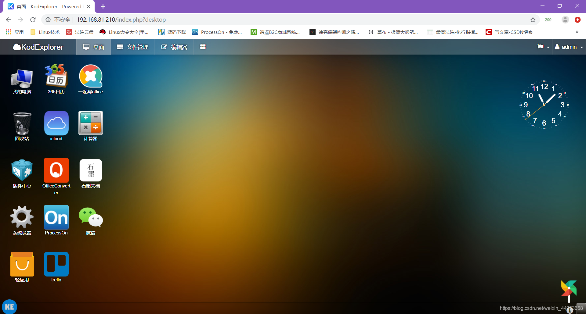
Task: Open the 回收站 recycle bin
Action: (x=22, y=126)
